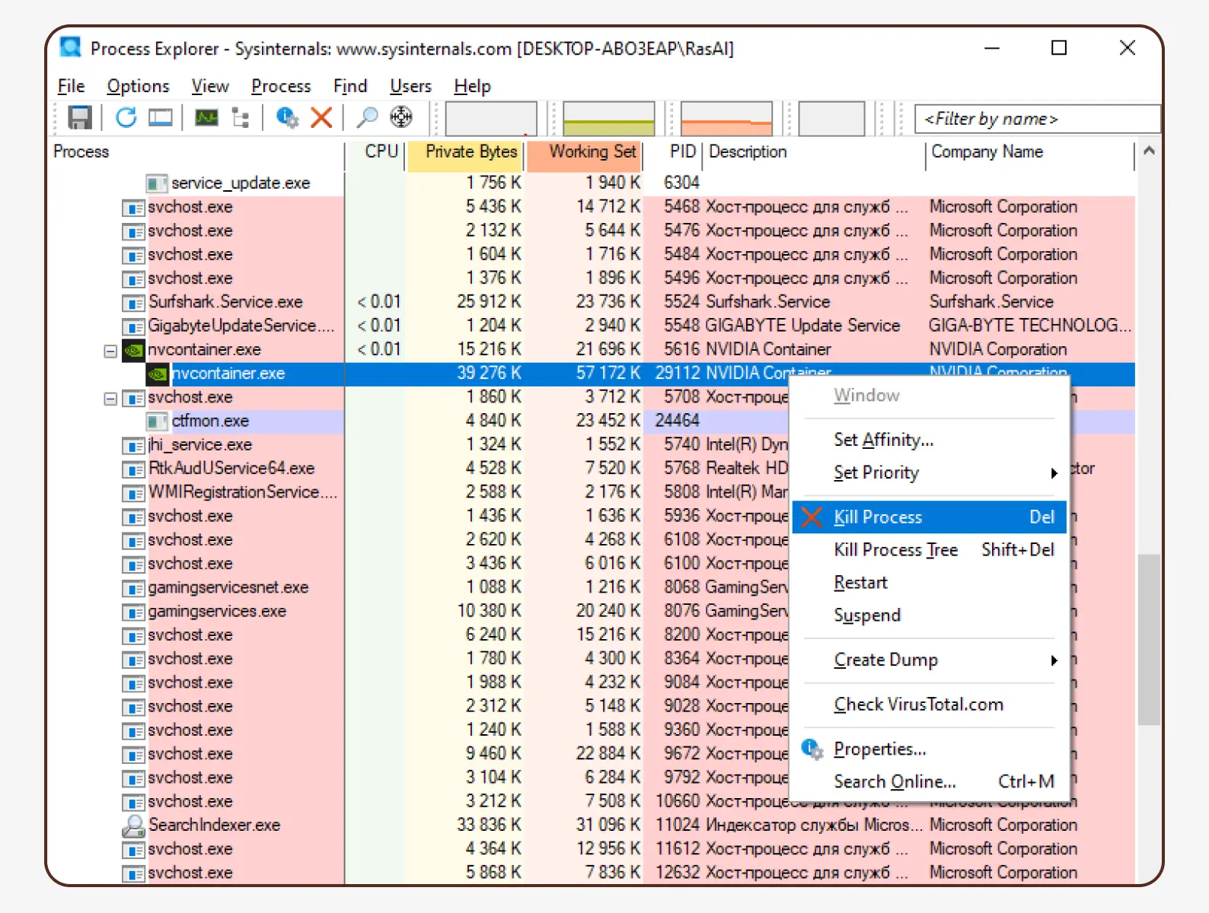Click the Refresh Now toolbar icon
Image resolution: width=1209 pixels, height=913 pixels.
(x=126, y=118)
